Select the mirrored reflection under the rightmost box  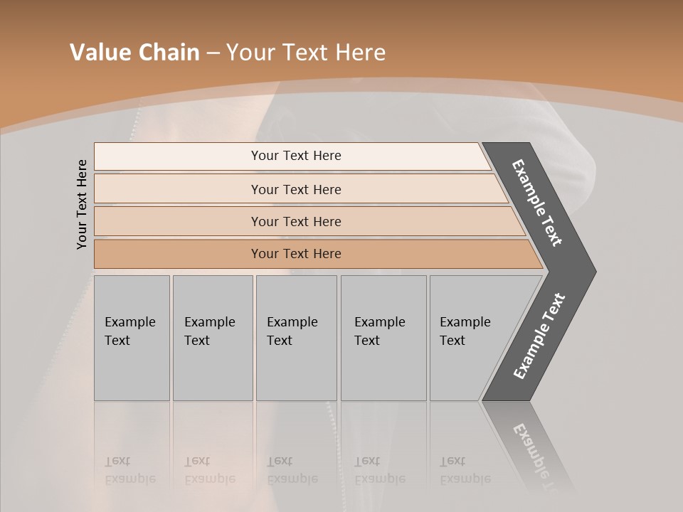(x=465, y=469)
